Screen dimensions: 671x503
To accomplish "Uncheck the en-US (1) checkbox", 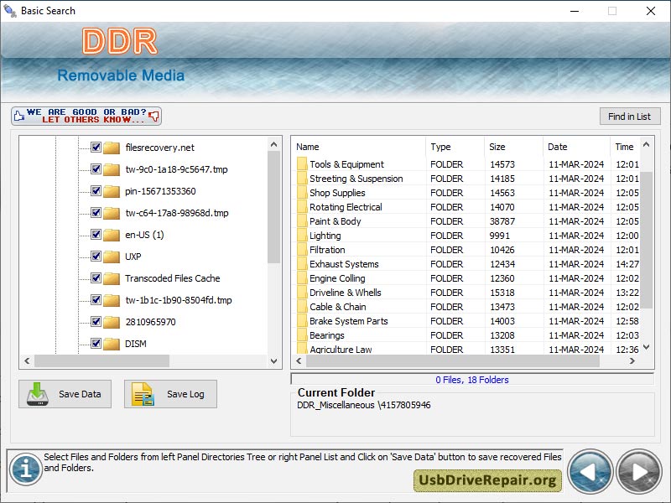I will (x=96, y=235).
